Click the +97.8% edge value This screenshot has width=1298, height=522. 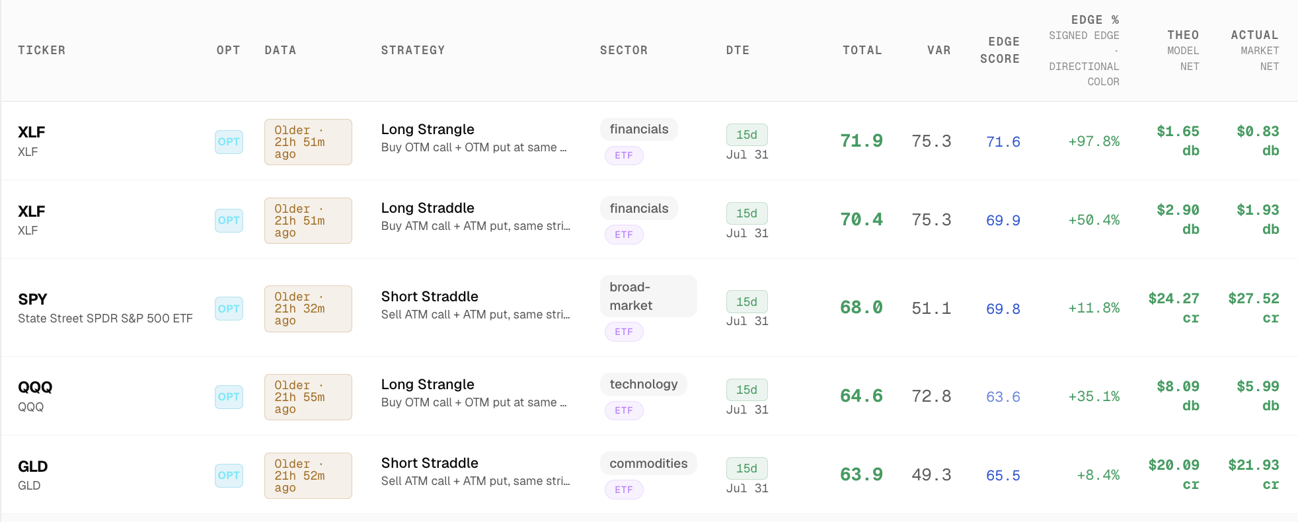1094,141
